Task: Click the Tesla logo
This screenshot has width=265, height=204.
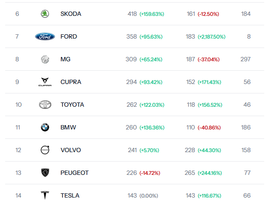Action: (x=45, y=195)
